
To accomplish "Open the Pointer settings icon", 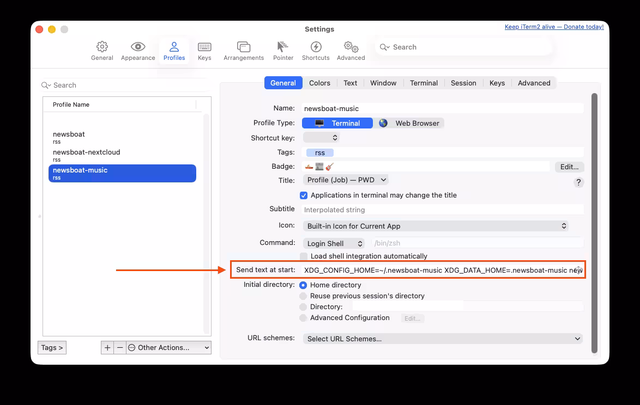I will click(x=283, y=47).
